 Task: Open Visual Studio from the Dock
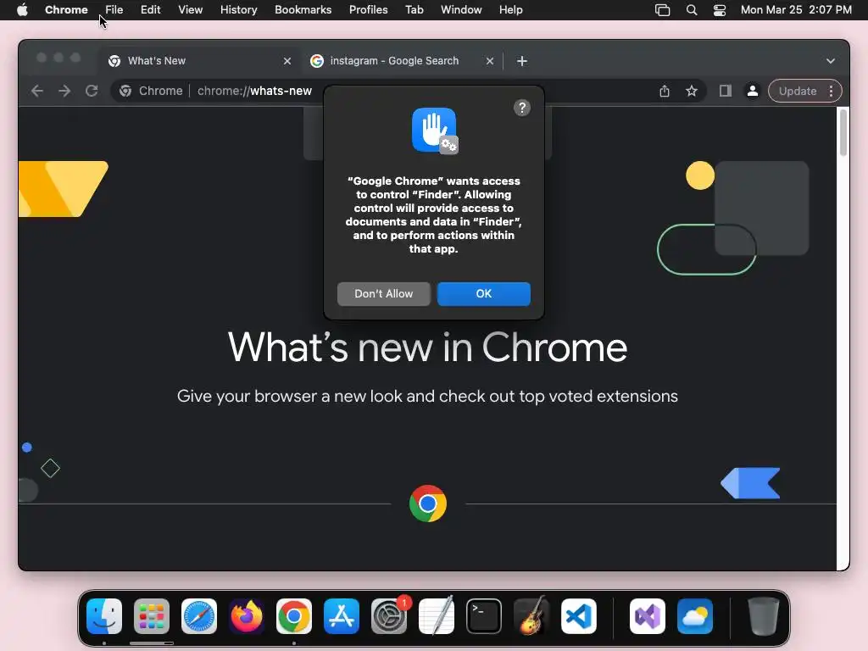(x=647, y=616)
